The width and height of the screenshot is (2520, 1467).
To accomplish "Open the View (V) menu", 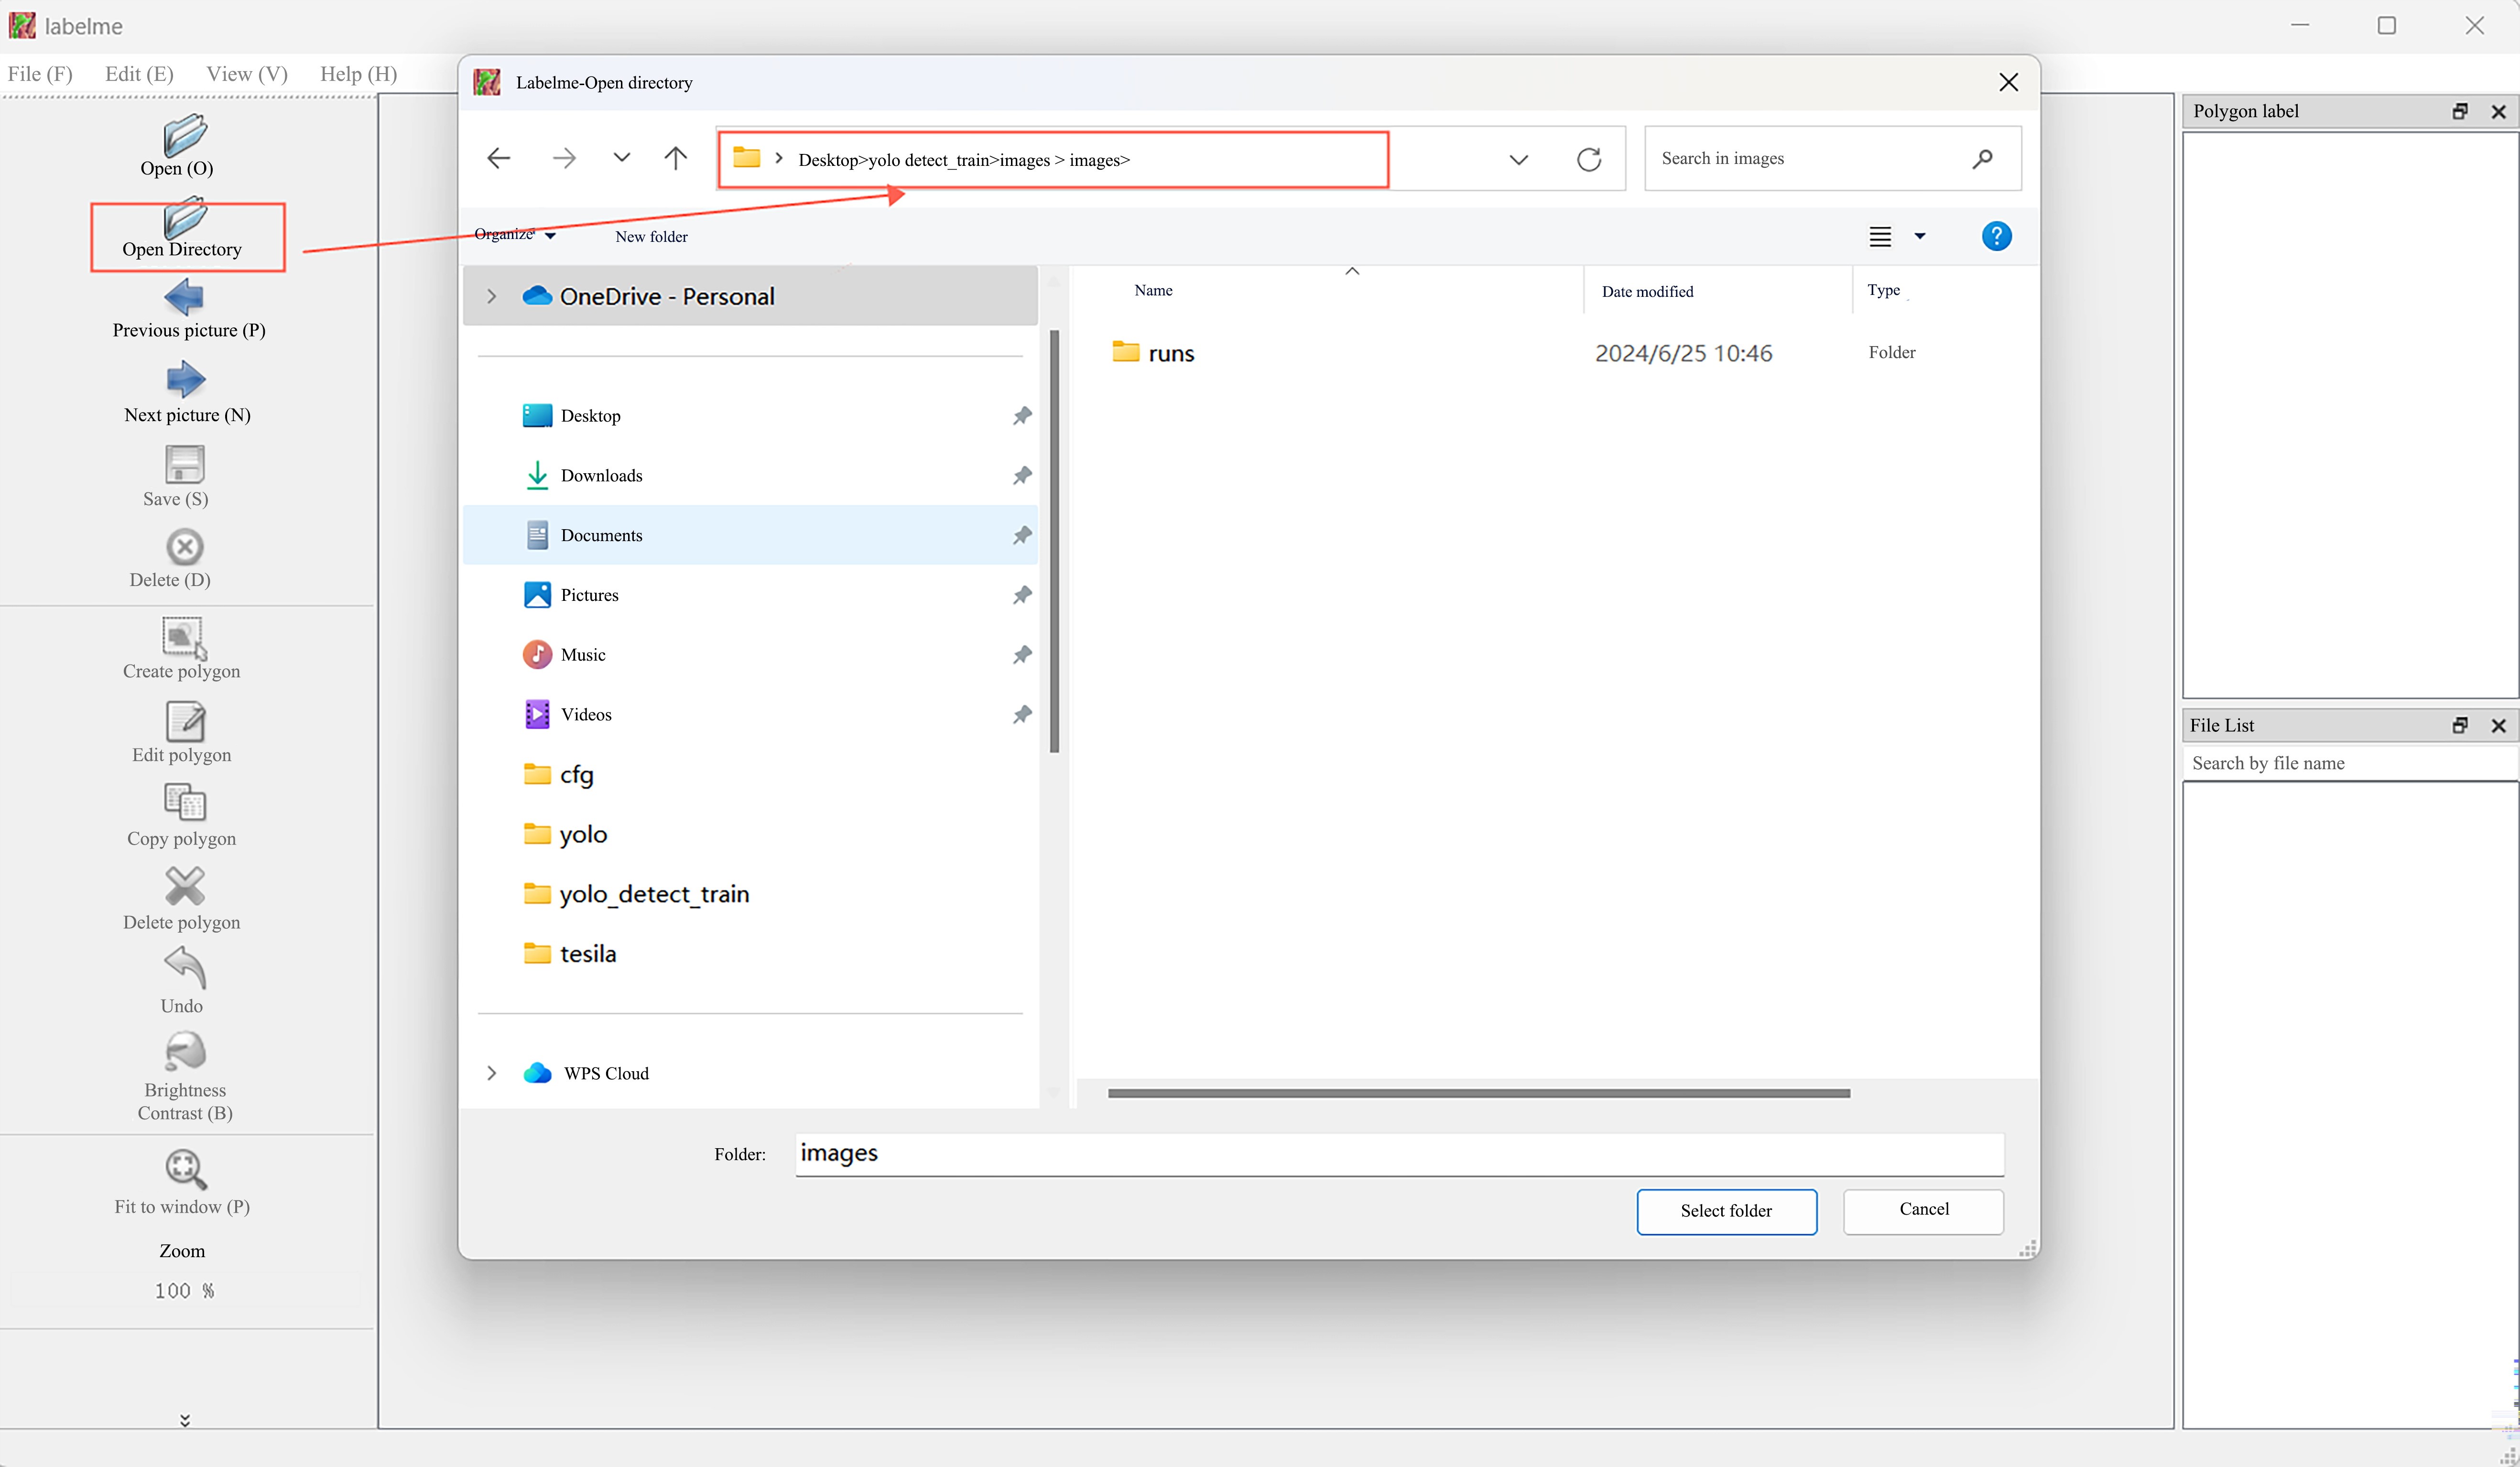I will pyautogui.click(x=246, y=74).
